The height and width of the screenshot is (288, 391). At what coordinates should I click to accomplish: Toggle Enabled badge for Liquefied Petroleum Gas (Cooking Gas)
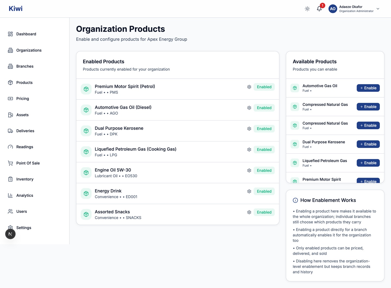click(264, 150)
